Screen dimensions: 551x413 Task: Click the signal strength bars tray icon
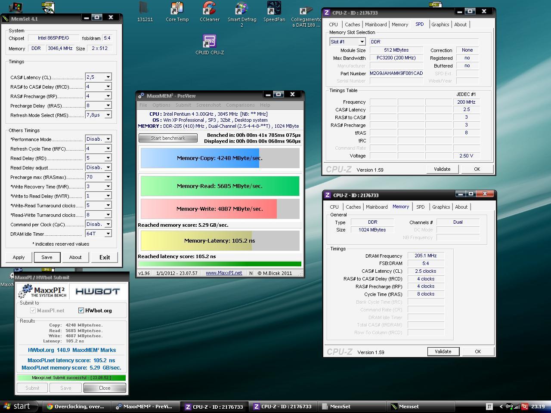(x=517, y=407)
